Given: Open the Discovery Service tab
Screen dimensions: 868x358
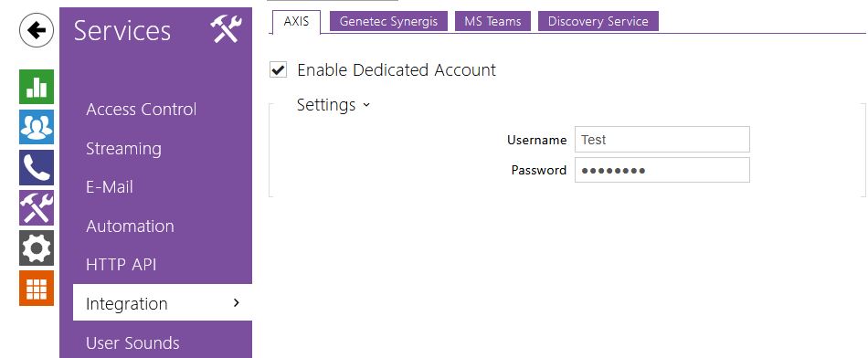Looking at the screenshot, I should click(x=598, y=22).
